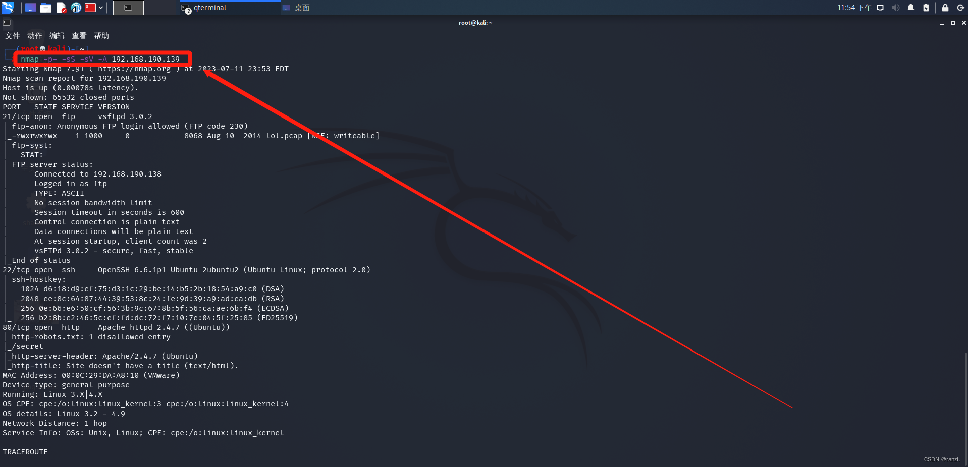Click the muted volume speaker icon
This screenshot has width=968, height=467.
[896, 8]
